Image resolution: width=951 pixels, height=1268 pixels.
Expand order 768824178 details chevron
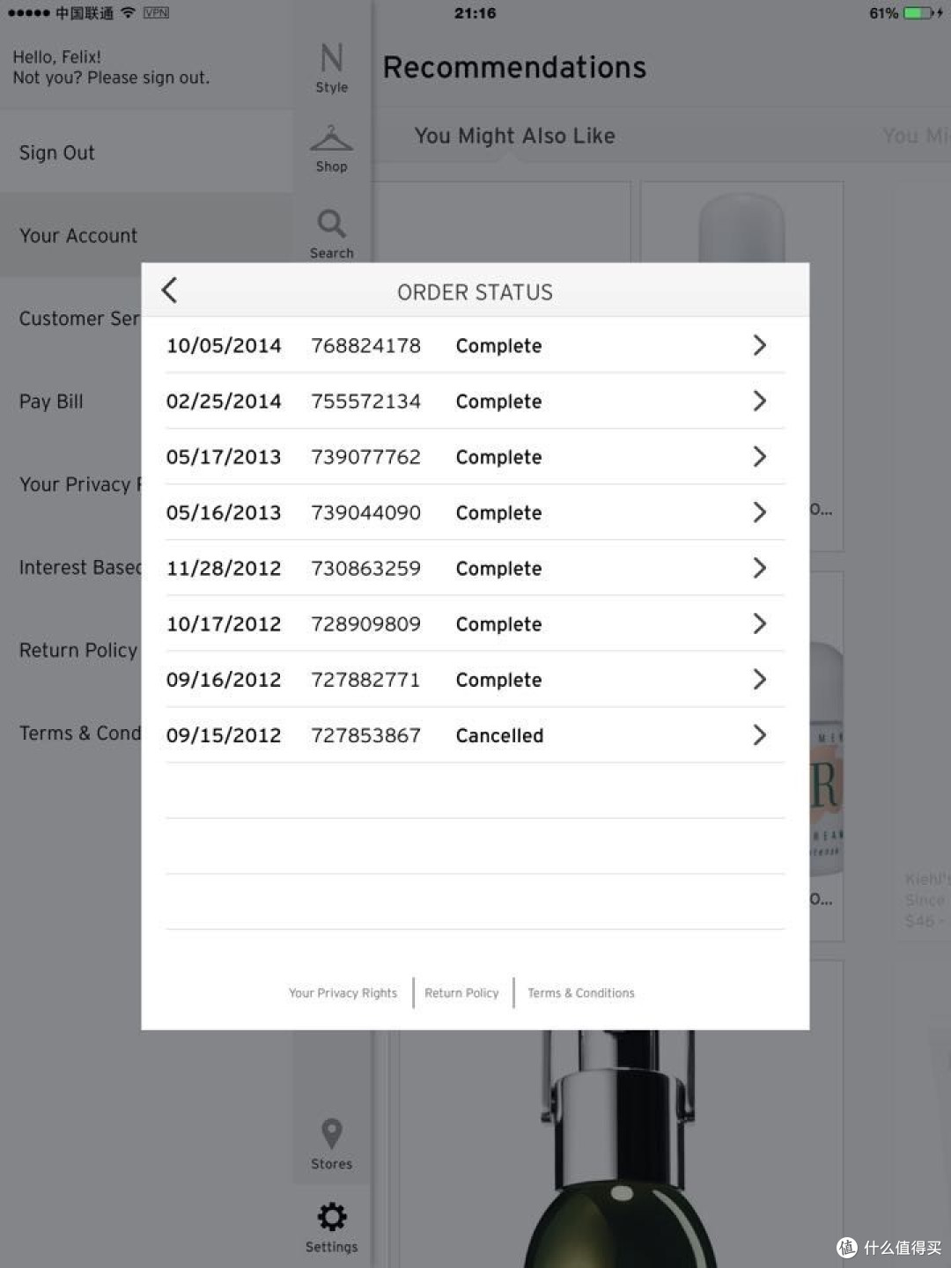760,345
